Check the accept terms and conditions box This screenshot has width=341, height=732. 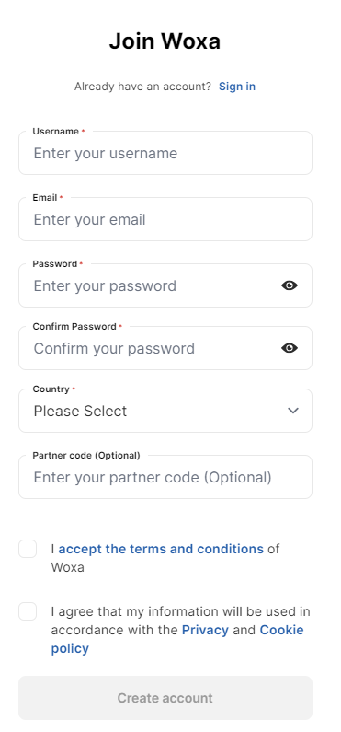point(28,549)
